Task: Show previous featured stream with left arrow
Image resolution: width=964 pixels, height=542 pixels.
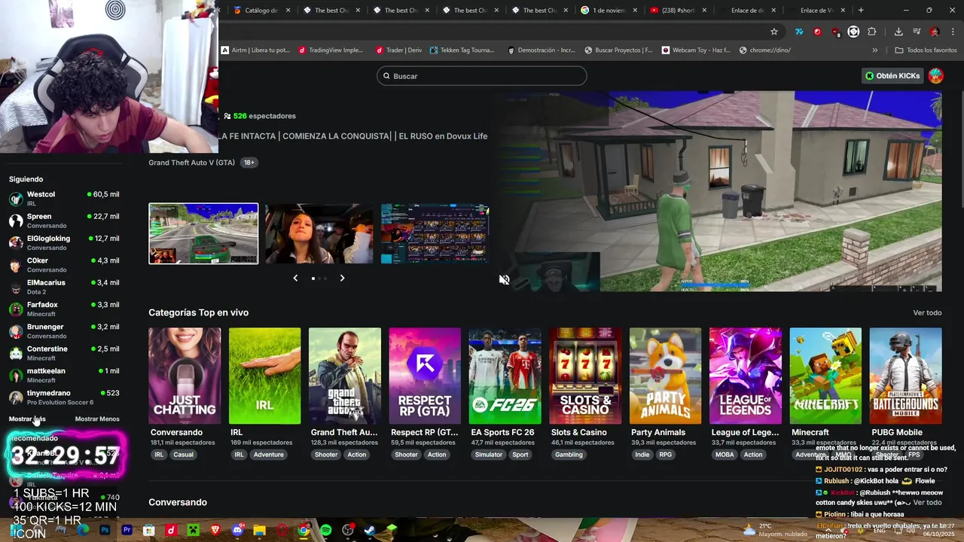Action: point(295,278)
